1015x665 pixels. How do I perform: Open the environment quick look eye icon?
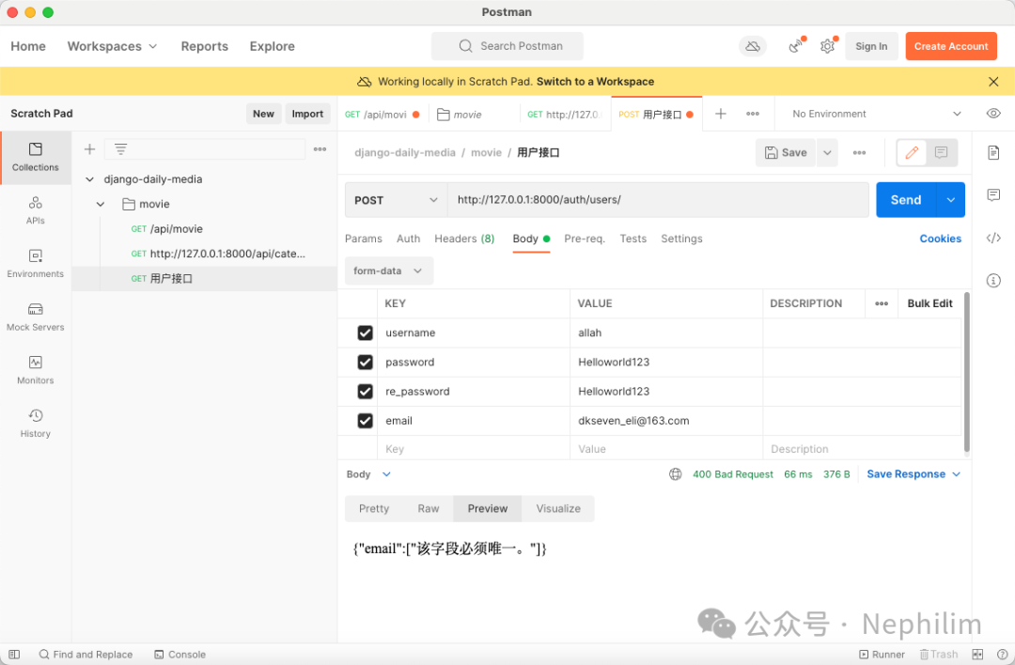993,114
